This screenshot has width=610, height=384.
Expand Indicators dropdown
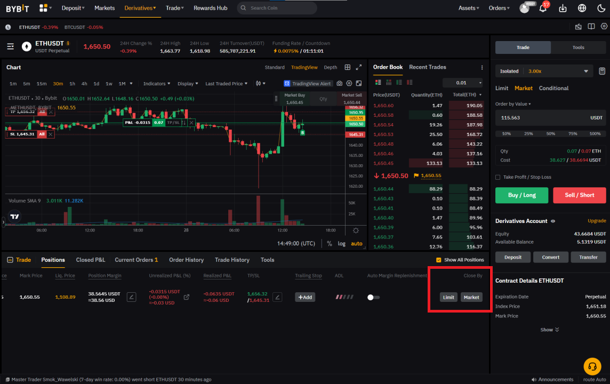click(x=156, y=84)
